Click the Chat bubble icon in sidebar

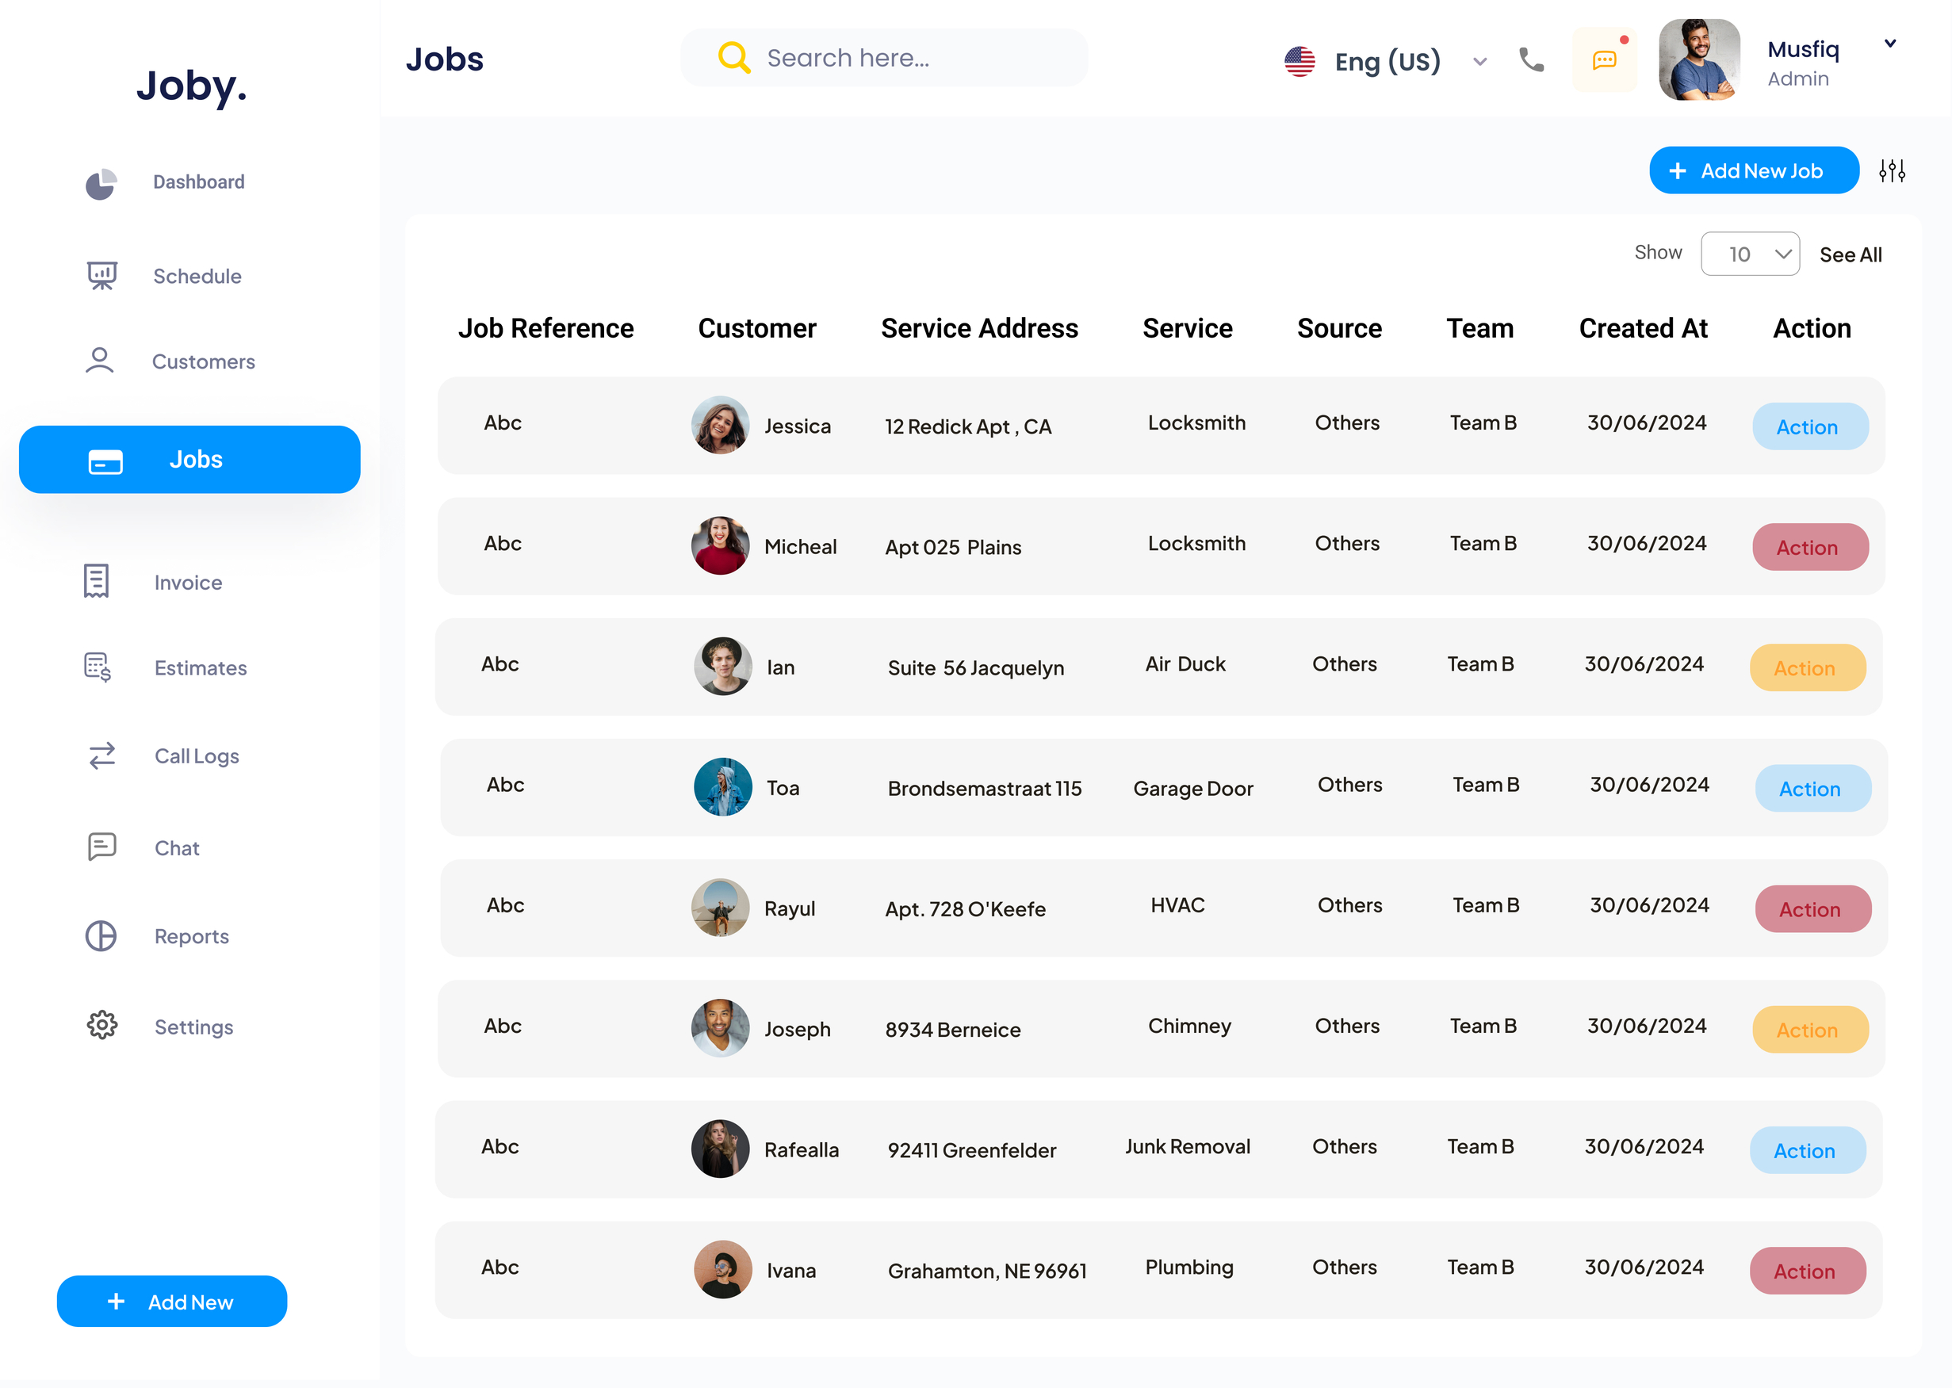101,847
